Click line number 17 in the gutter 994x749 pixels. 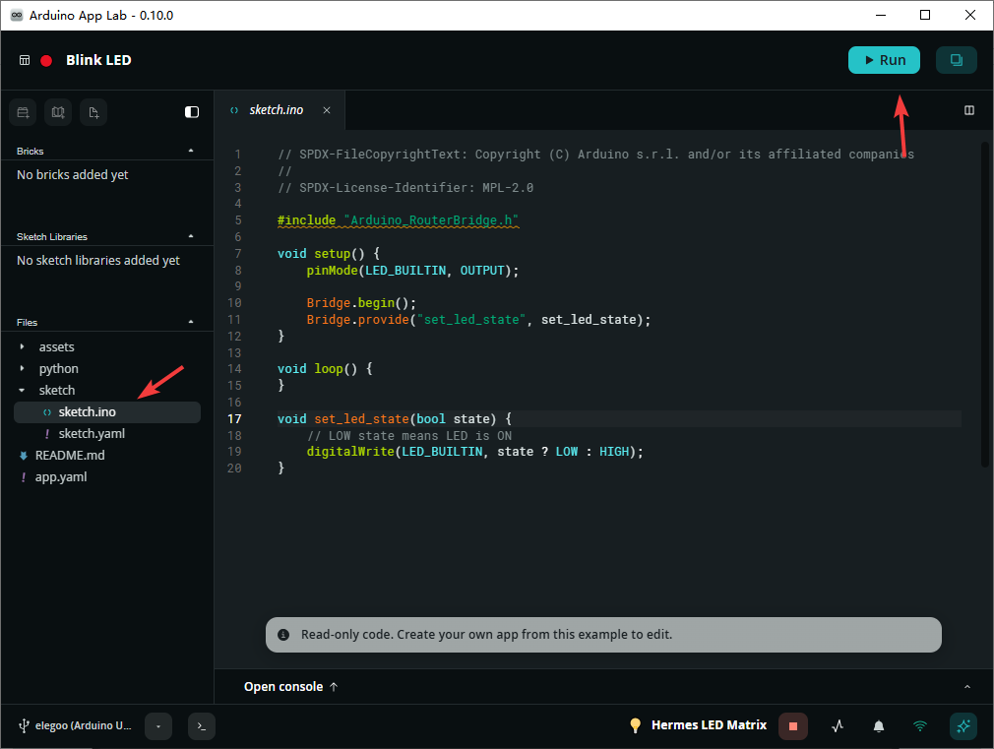(234, 419)
